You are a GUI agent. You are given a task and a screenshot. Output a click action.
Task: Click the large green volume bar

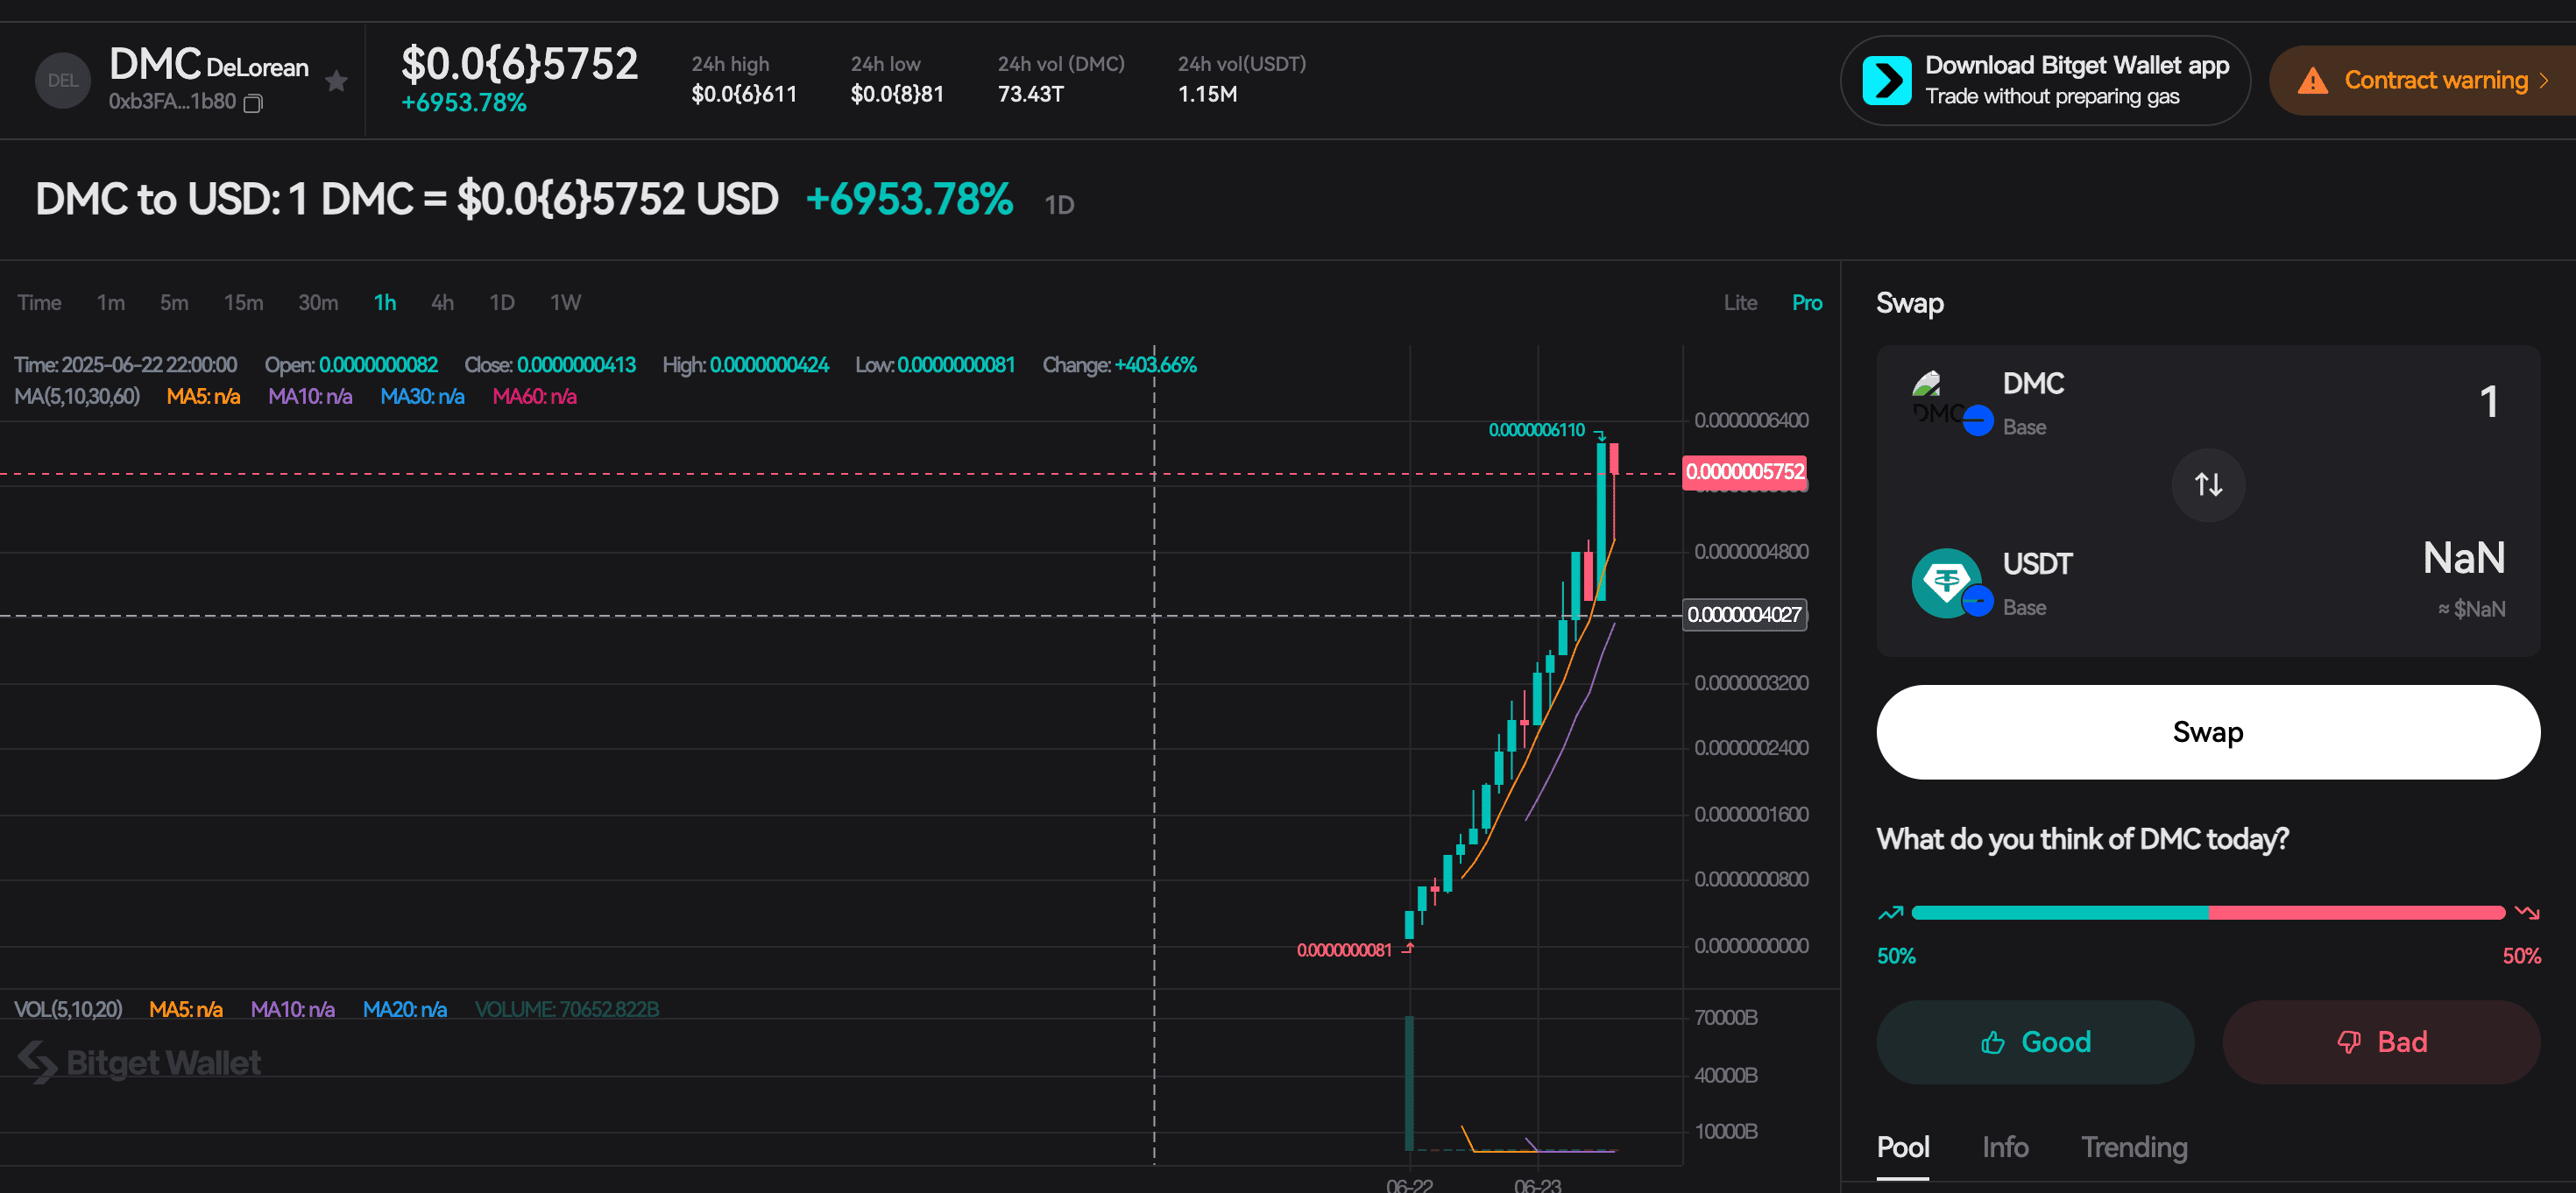coord(1409,1083)
